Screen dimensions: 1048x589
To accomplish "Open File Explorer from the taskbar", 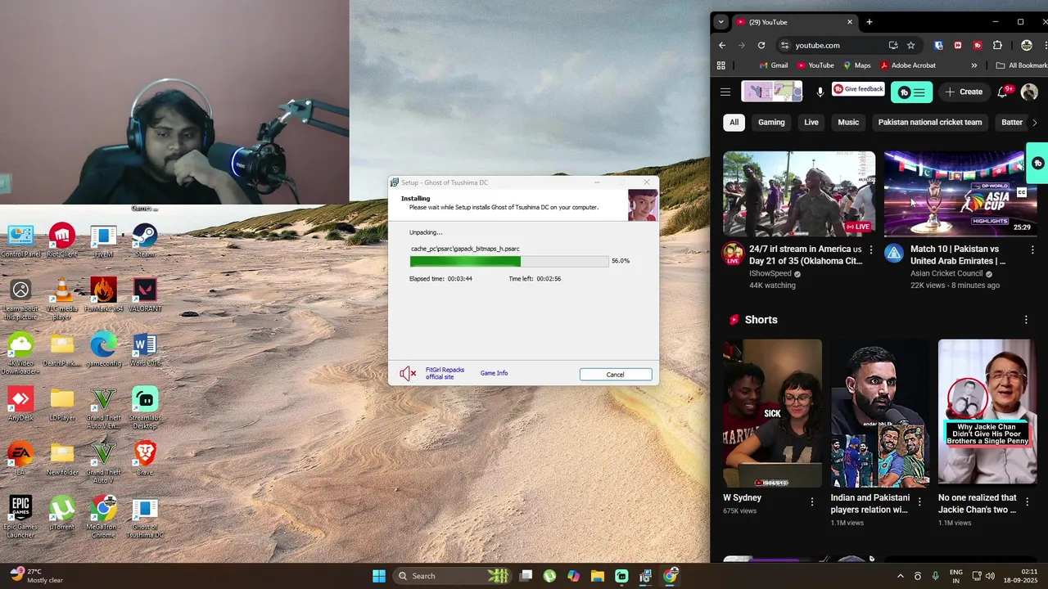I will click(597, 576).
